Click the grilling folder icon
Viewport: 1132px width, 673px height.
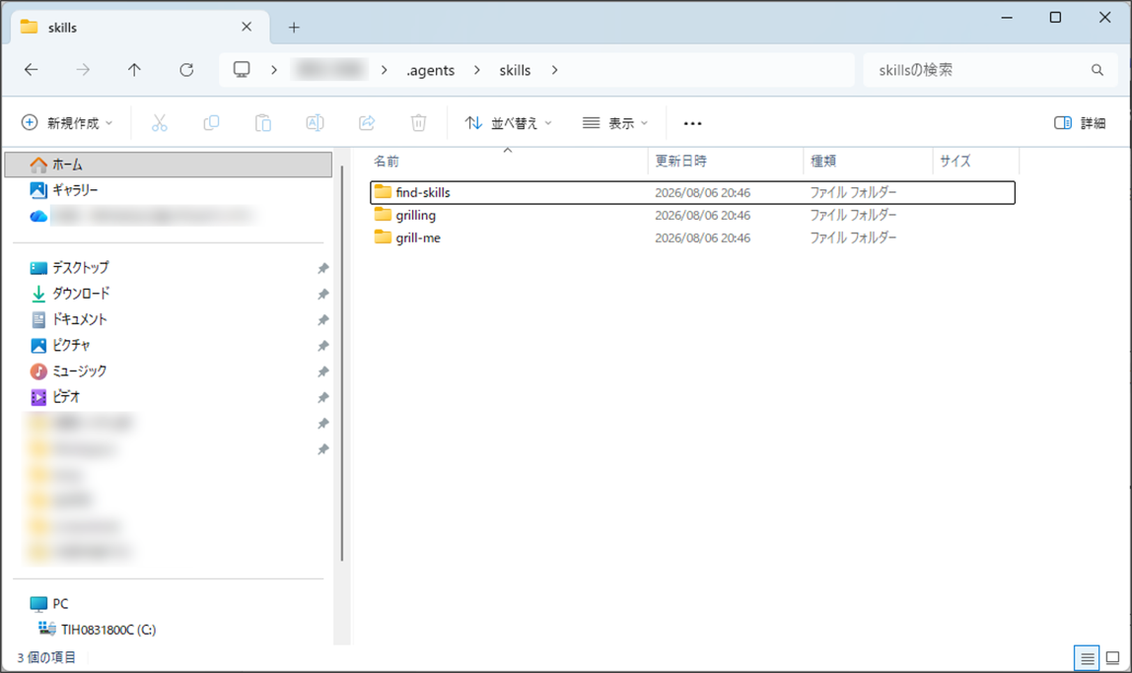click(383, 215)
